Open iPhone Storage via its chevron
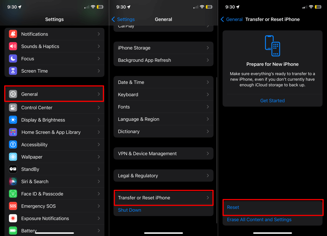This screenshot has width=327, height=236. tap(208, 48)
